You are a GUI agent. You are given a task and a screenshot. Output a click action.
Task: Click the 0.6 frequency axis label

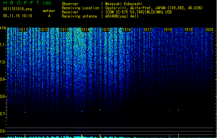pyautogui.click(x=3, y=131)
